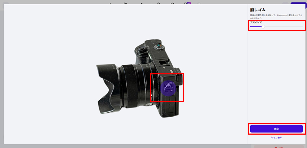Click the red button at the bottom right edge

pos(280,146)
